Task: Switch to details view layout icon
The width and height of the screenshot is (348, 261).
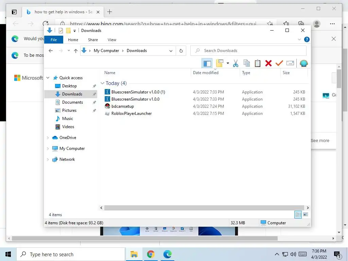Action: coord(298,214)
